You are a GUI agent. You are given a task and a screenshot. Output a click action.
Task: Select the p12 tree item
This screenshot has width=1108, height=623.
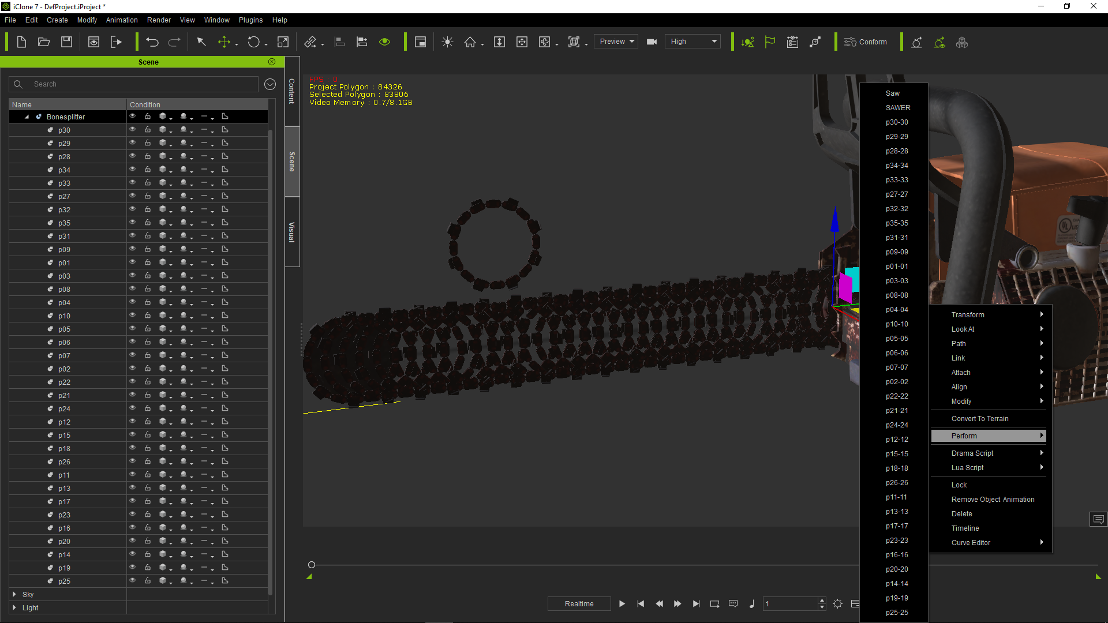64,422
